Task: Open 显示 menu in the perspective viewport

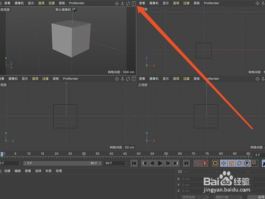Action: (x=31, y=3)
